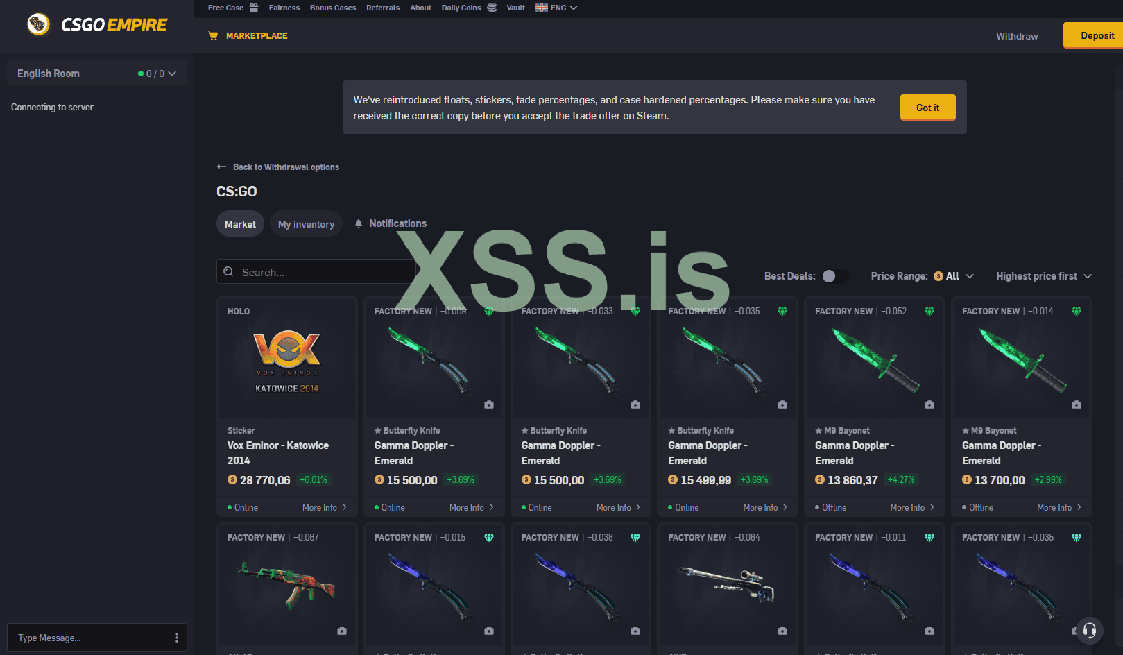Click the search magnifier icon
The height and width of the screenshot is (655, 1123).
pyautogui.click(x=228, y=272)
